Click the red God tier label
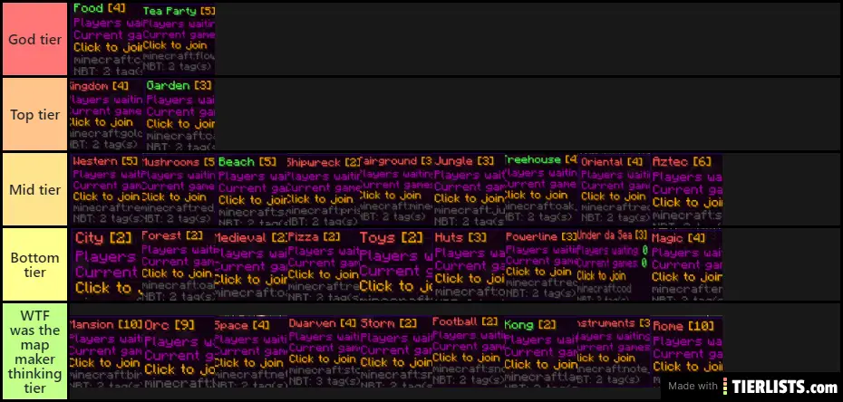 coord(34,39)
